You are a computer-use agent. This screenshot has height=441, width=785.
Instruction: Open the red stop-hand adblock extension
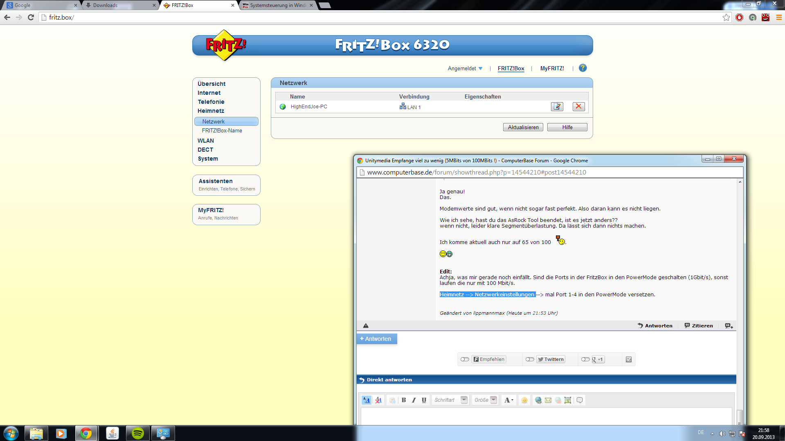coord(739,18)
